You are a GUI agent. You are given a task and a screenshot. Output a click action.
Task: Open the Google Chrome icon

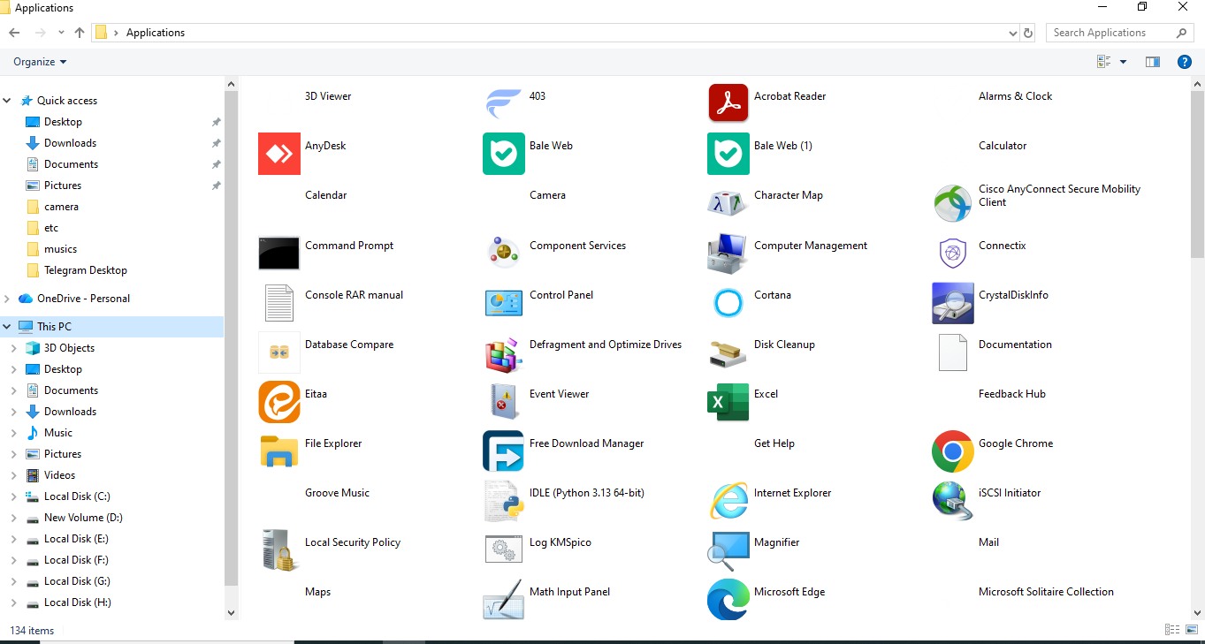click(953, 451)
